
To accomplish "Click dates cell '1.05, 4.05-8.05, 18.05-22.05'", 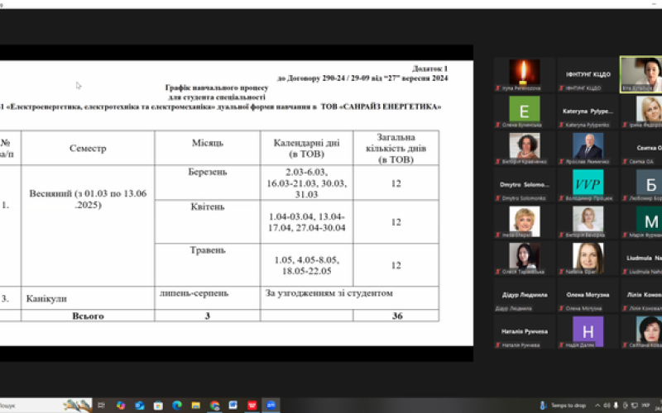I will (x=306, y=265).
